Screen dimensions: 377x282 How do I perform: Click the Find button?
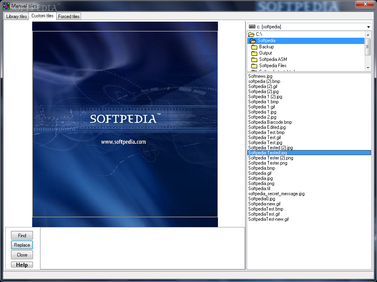click(x=22, y=235)
